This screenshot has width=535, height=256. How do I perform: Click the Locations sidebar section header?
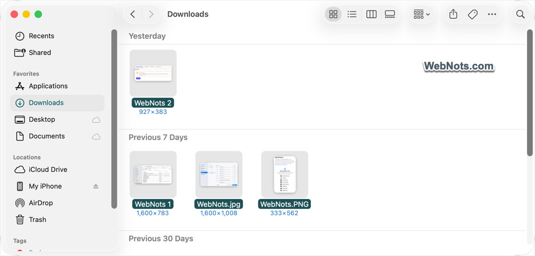click(27, 157)
